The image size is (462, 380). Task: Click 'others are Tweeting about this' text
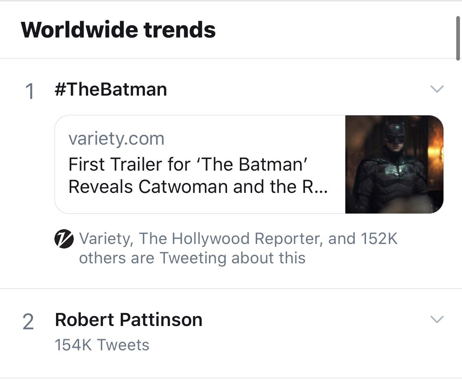click(192, 258)
